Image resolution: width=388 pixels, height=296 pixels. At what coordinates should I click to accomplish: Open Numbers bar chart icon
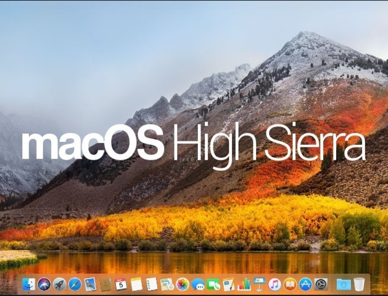[x=244, y=284]
